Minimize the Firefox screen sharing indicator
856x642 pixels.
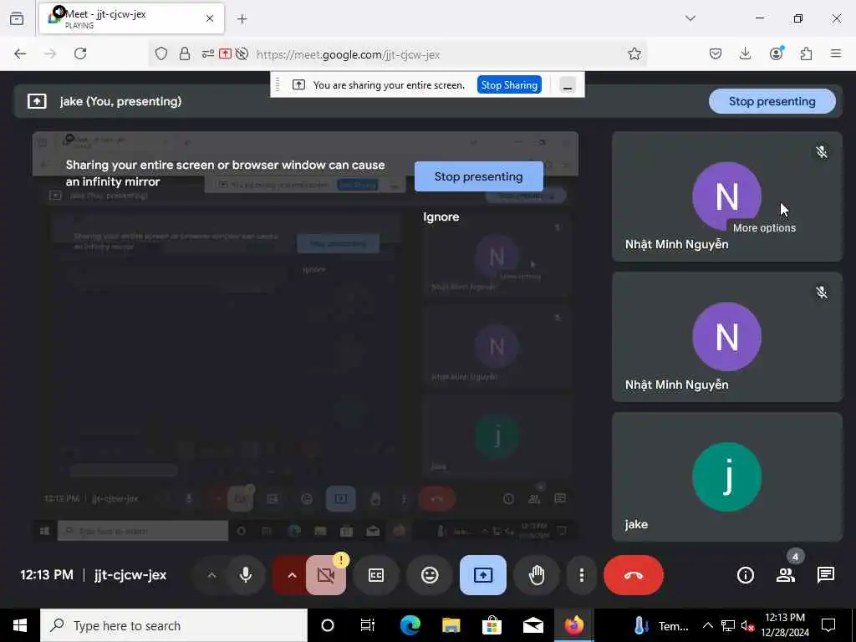568,85
